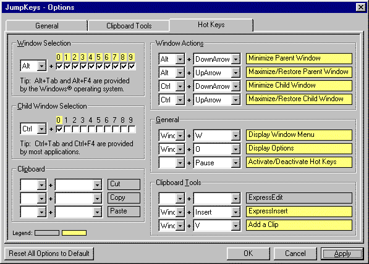The height and width of the screenshot is (264, 369).
Task: Open modifier dropdown for Minimize Parent Window
Action: (180, 59)
